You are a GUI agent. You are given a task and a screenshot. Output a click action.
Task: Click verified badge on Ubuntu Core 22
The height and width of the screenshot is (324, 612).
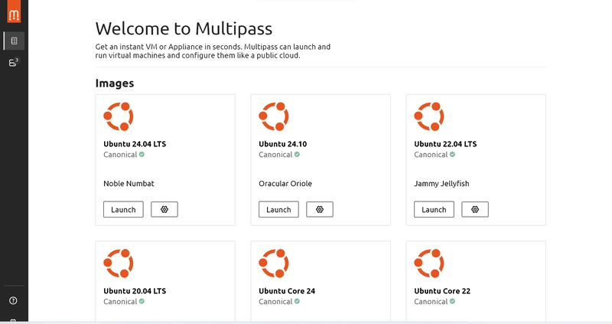tap(452, 301)
